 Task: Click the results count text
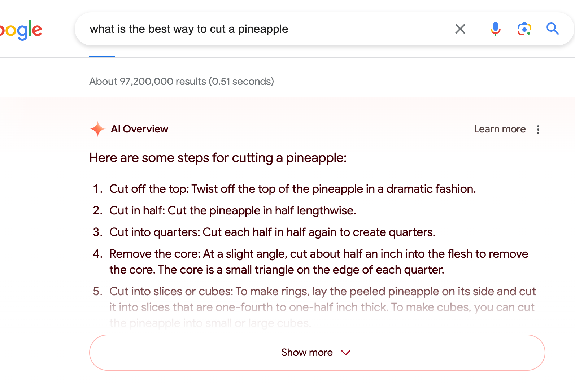182,82
